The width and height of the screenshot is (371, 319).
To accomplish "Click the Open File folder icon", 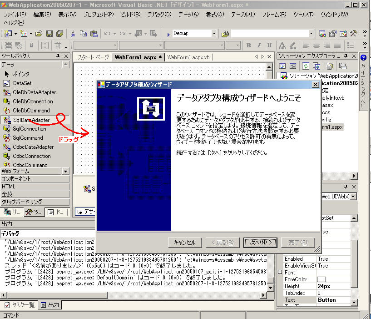I will 39,34.
